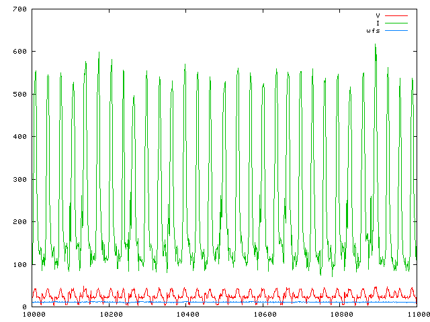The height and width of the screenshot is (322, 430).
Task: Click the 10200 x-axis tick label
Action: [110, 314]
